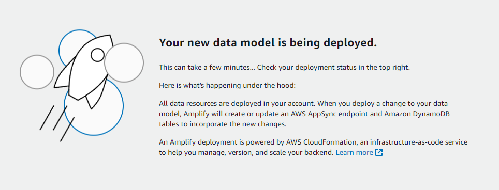Image resolution: width=499 pixels, height=190 pixels.
Task: Click the 'Here is what's happening under the hood' line
Action: (228, 86)
